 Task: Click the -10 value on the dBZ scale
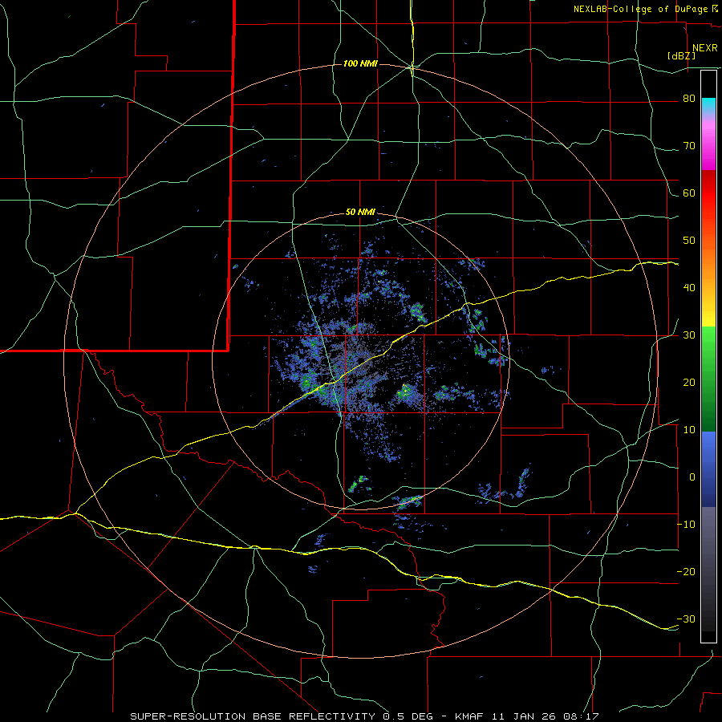pos(686,525)
